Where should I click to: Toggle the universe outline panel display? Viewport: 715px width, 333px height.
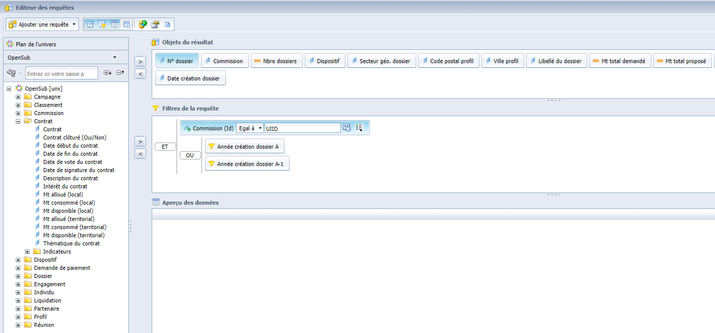coord(90,24)
